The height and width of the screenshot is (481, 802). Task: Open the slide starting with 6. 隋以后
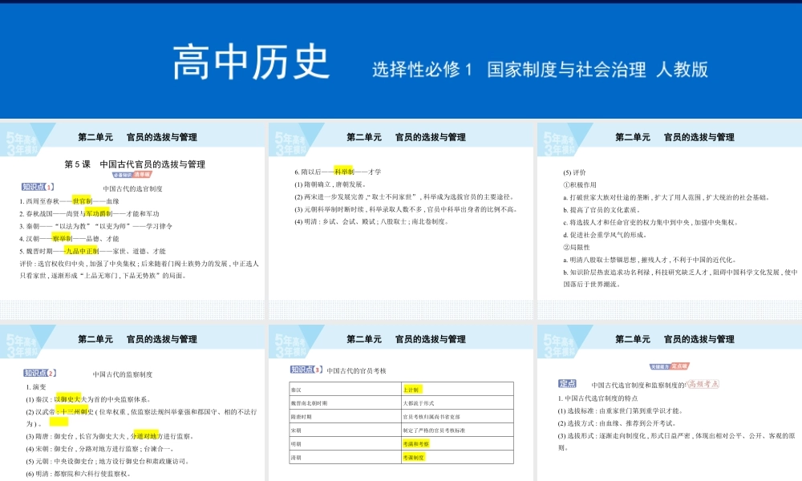[401, 220]
